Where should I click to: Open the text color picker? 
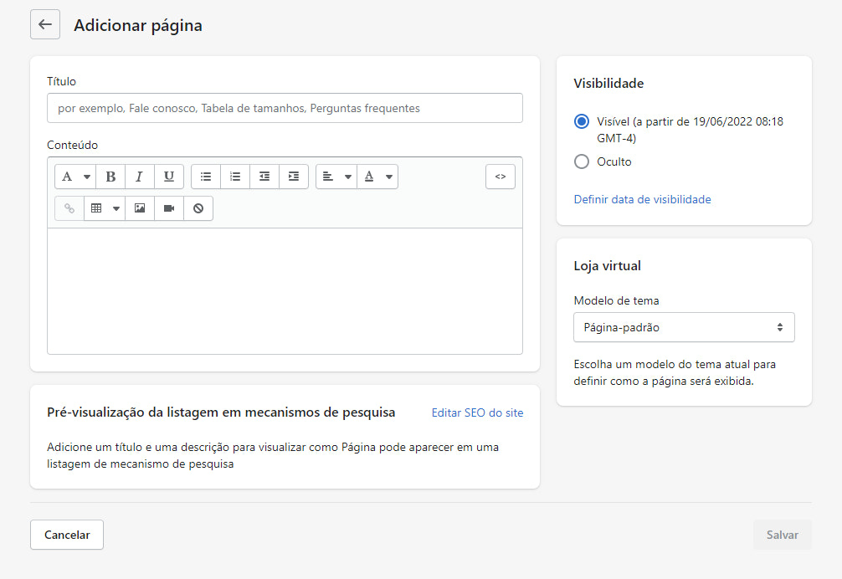pos(377,177)
